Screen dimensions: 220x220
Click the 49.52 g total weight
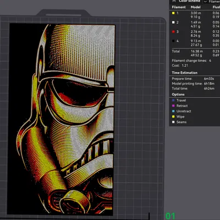point(196,55)
